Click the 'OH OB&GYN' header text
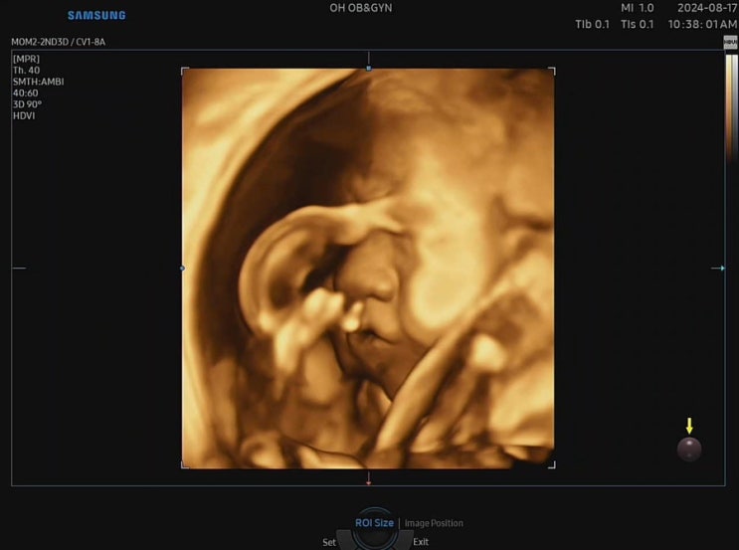 pos(360,8)
